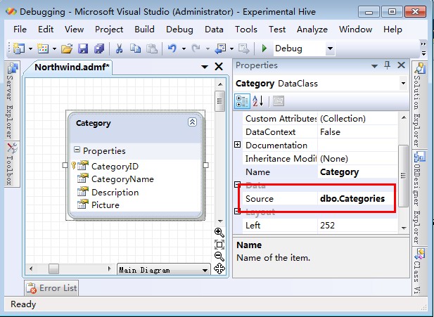Select the Picture property in the diagram
This screenshot has height=317, width=434.
(106, 205)
